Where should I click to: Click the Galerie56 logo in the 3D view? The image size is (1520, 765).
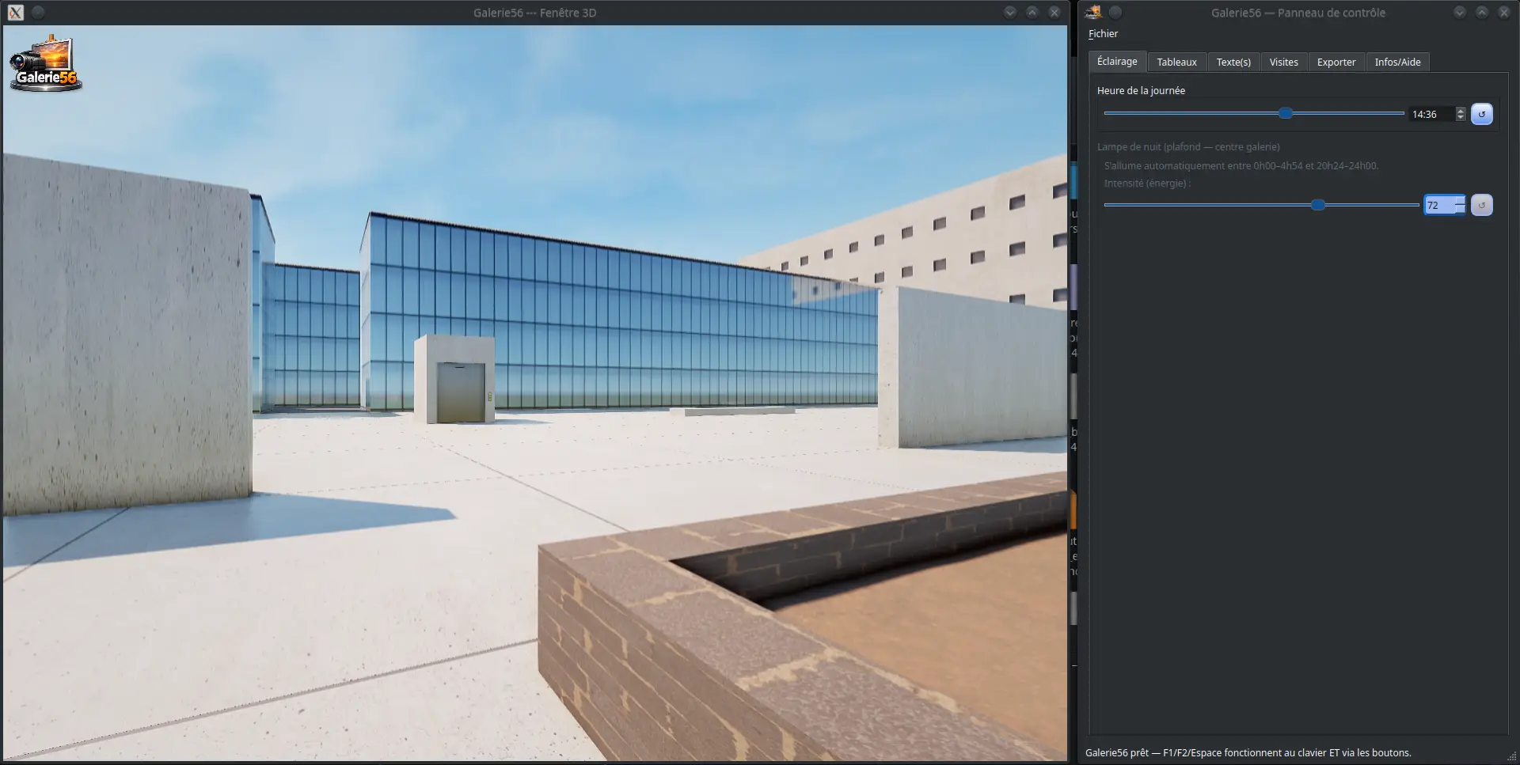46,63
